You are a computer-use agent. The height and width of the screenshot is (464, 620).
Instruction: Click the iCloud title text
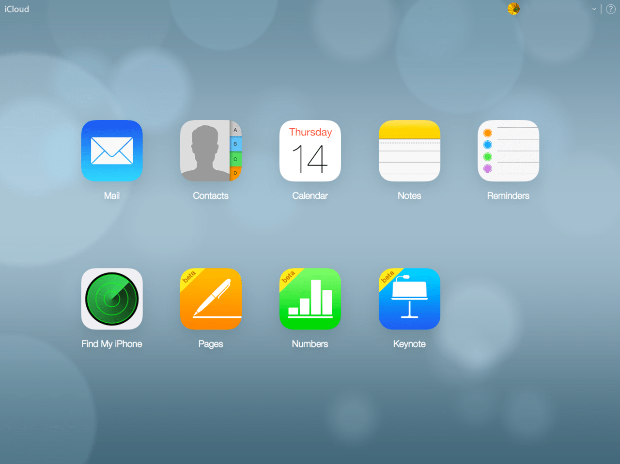[x=17, y=9]
